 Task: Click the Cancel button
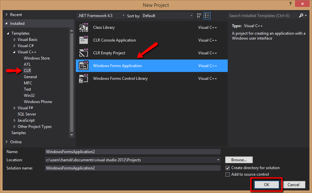293,184
